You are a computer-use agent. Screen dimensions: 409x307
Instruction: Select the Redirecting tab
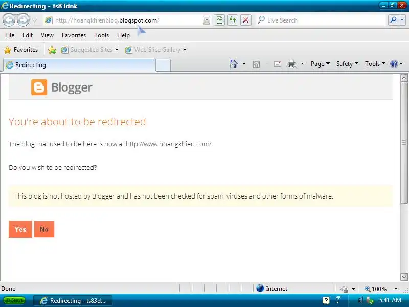tap(79, 65)
